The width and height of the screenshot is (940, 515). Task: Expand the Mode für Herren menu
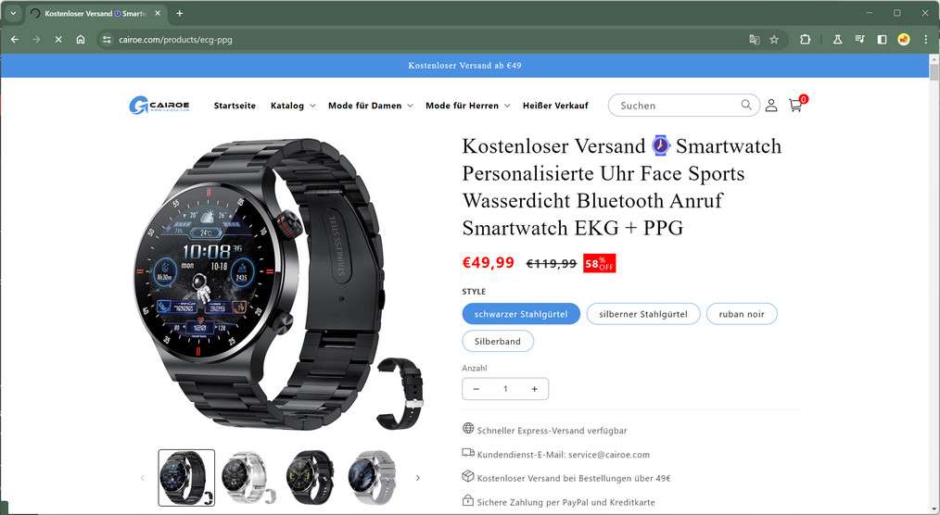(x=467, y=106)
